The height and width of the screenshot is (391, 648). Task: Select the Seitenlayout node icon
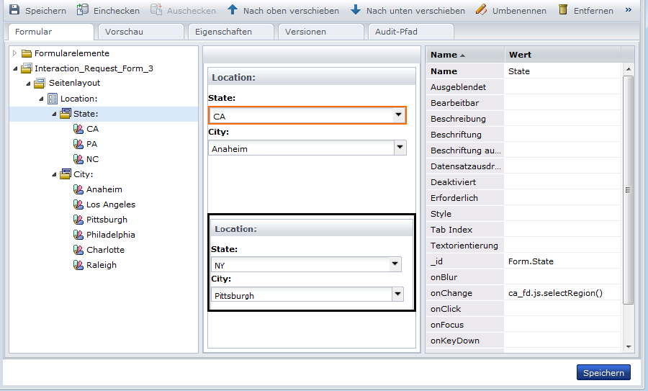tap(40, 84)
